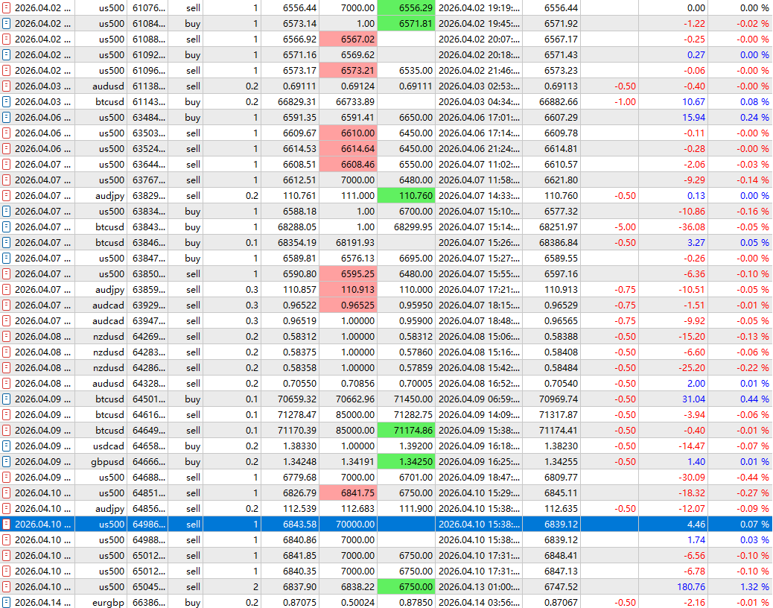Click the green 1.34250 take-profit cell
This screenshot has height=608, width=773.
(406, 461)
